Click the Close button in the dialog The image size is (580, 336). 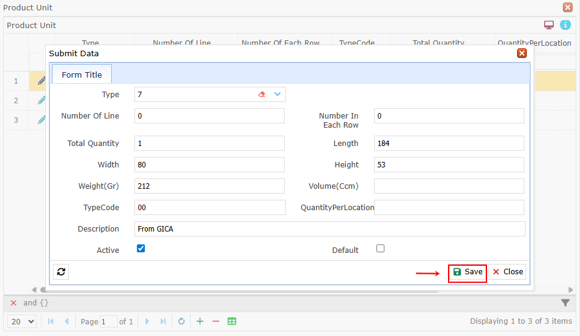click(507, 272)
